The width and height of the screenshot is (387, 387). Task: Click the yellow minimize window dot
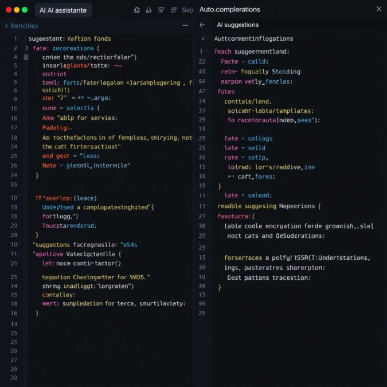[17, 10]
